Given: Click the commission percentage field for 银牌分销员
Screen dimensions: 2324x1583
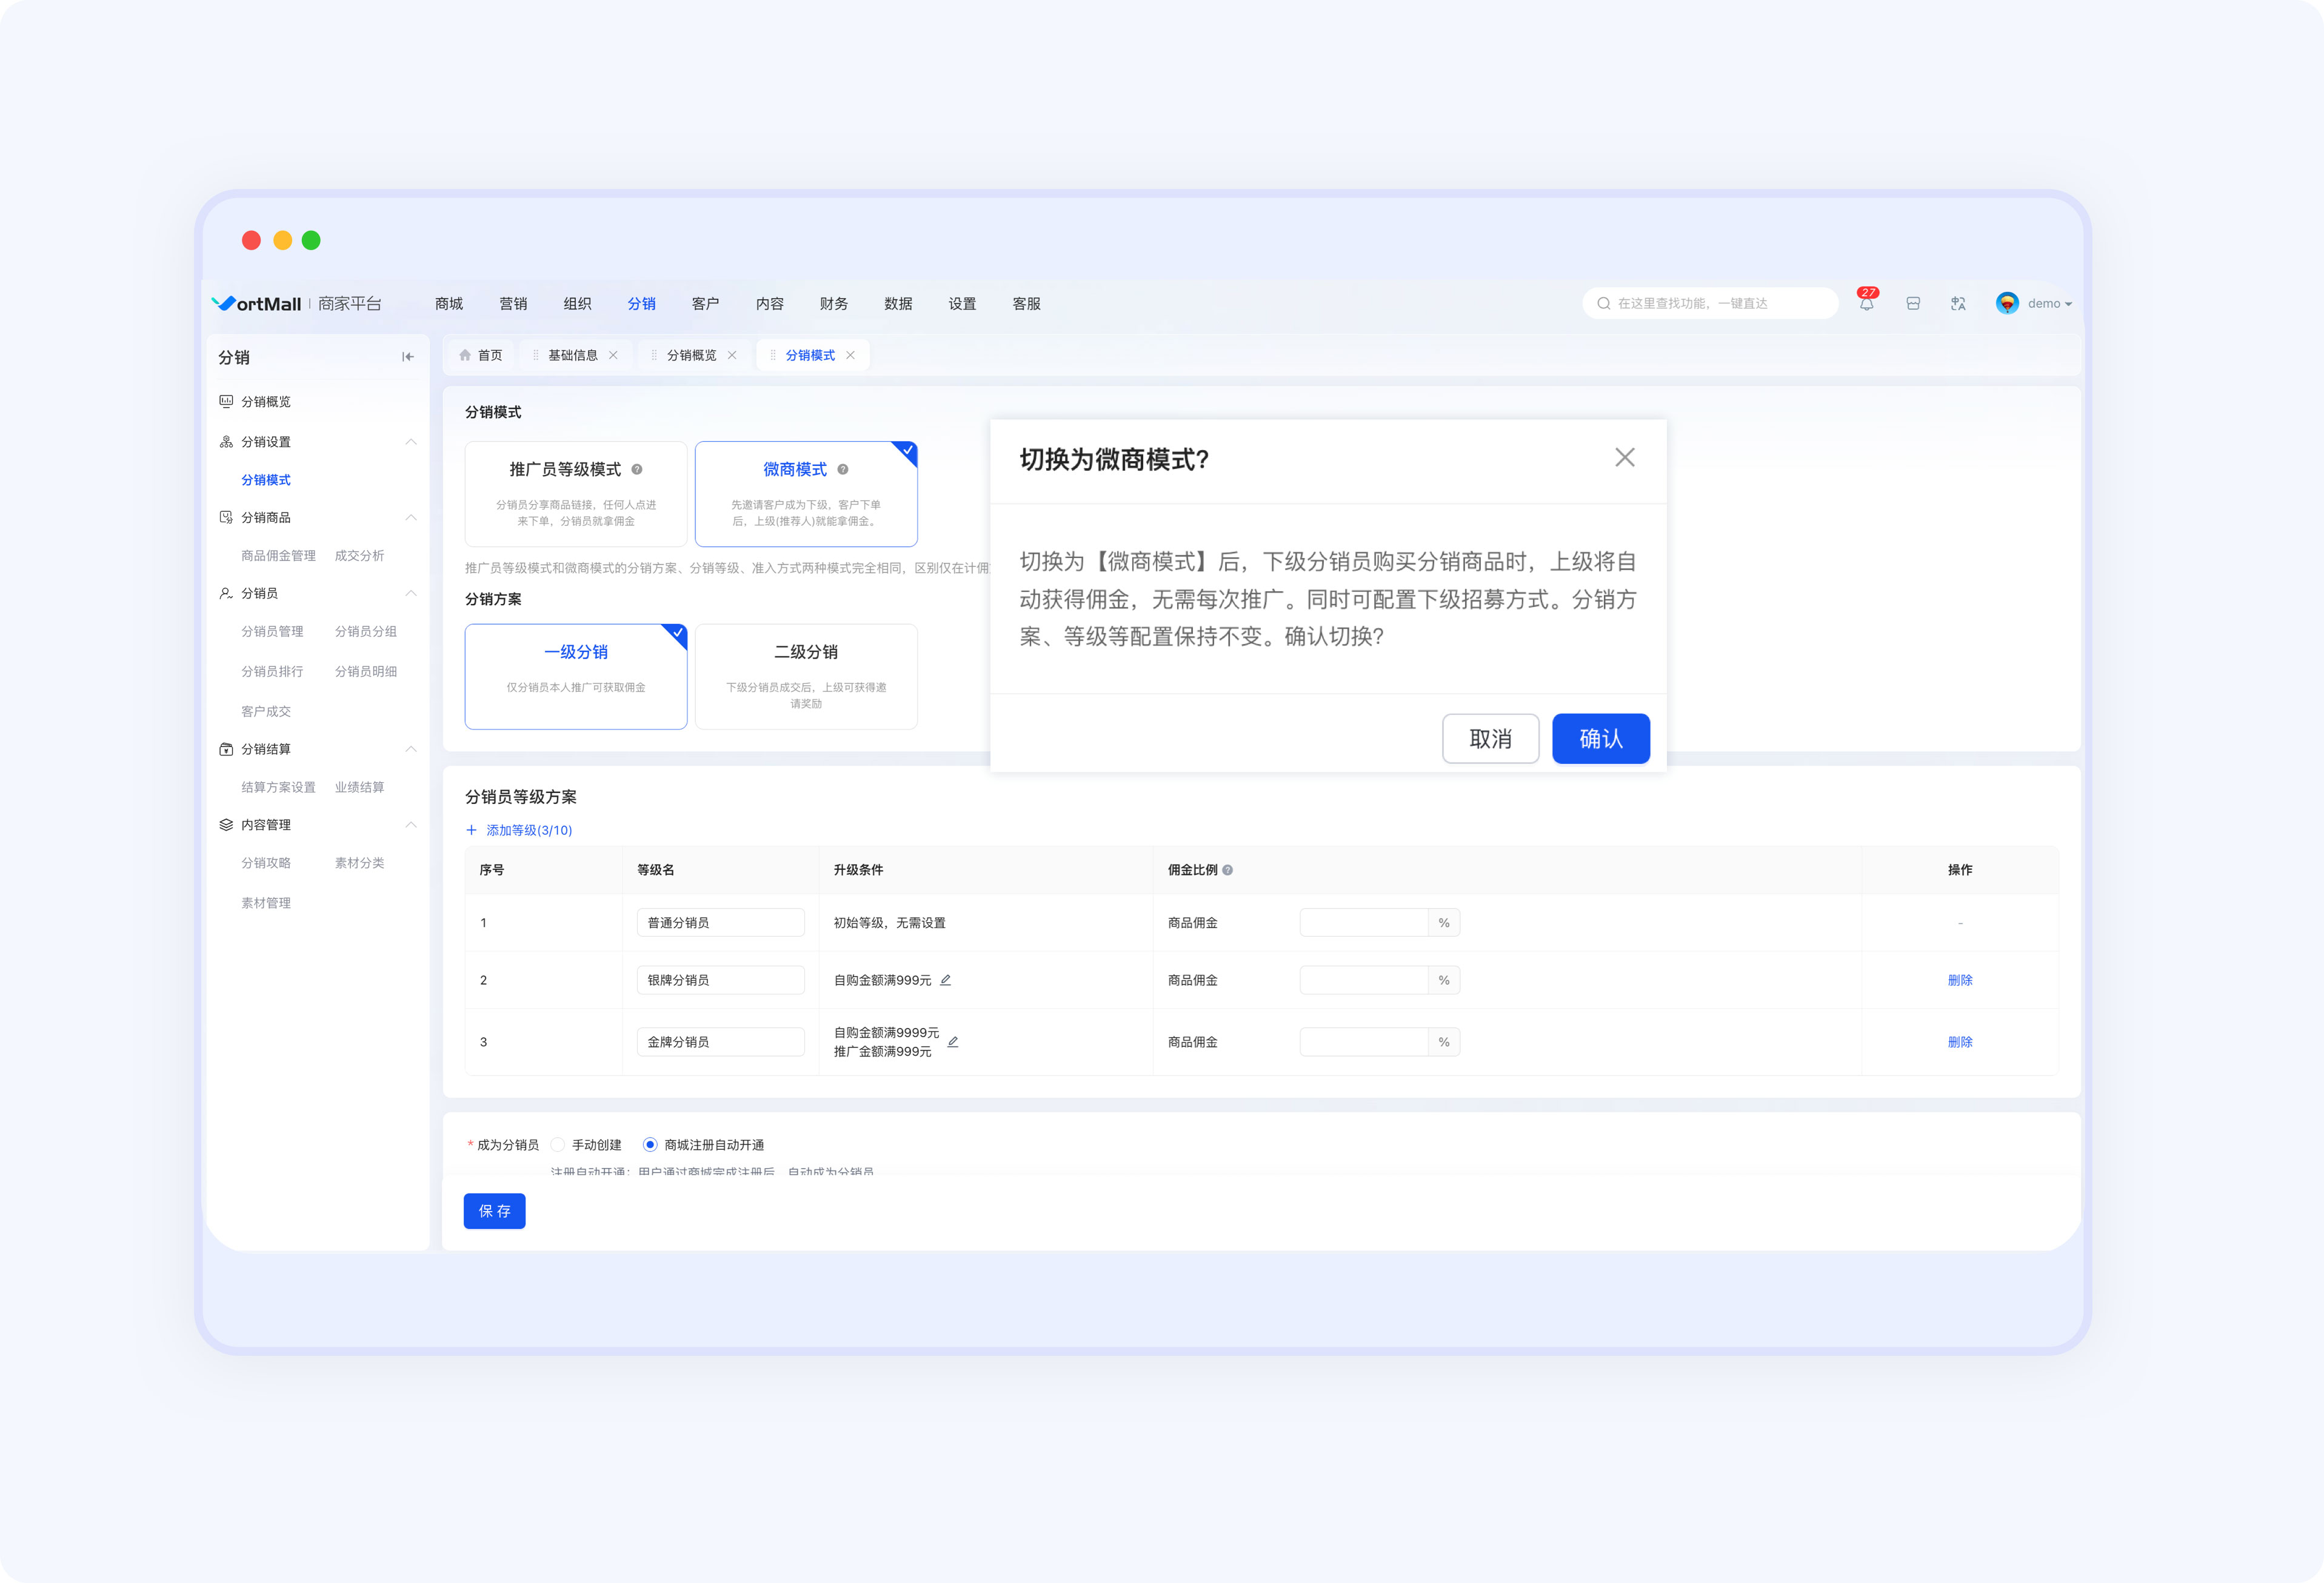Looking at the screenshot, I should pyautogui.click(x=1364, y=980).
